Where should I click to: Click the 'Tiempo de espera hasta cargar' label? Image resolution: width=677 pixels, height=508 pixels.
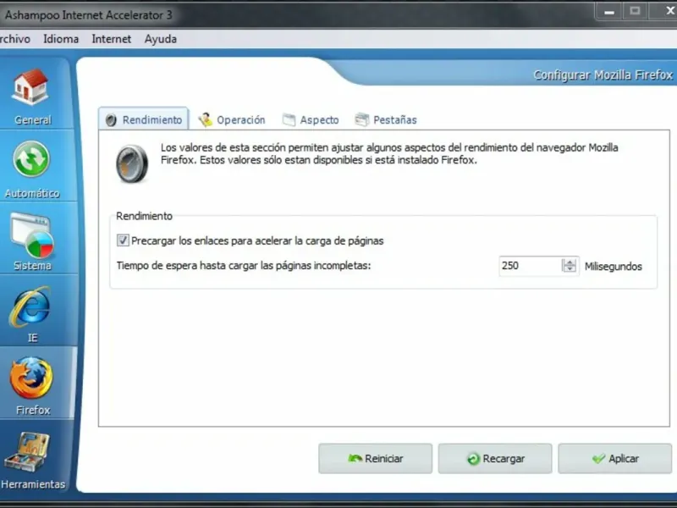point(244,266)
